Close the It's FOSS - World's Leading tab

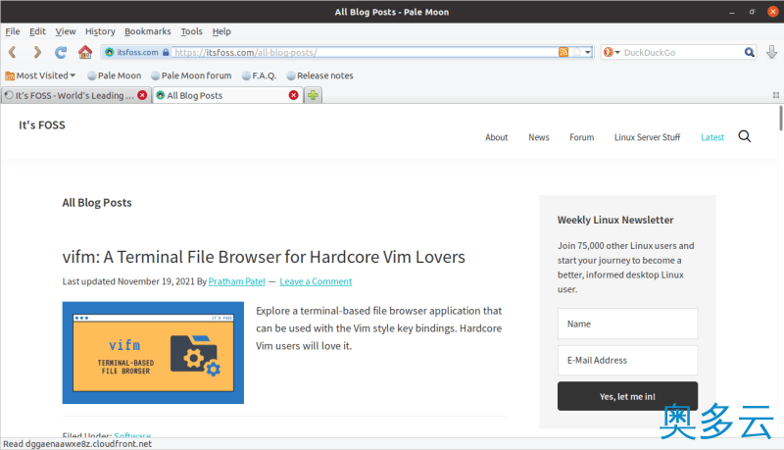click(x=142, y=95)
